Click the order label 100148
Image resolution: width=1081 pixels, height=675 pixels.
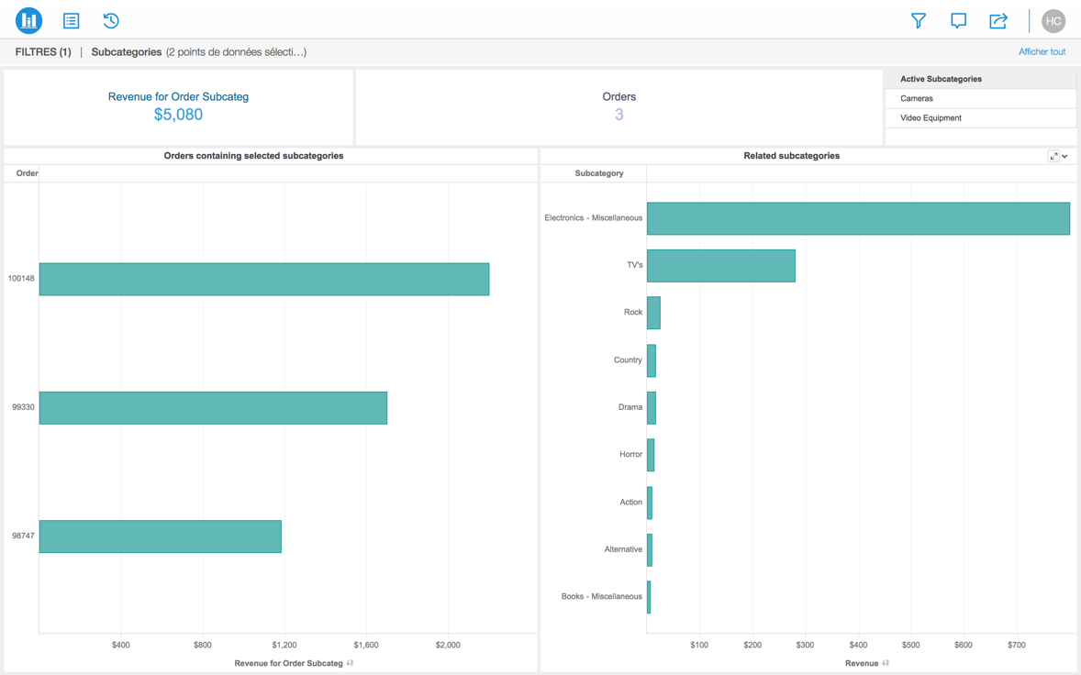tap(21, 278)
